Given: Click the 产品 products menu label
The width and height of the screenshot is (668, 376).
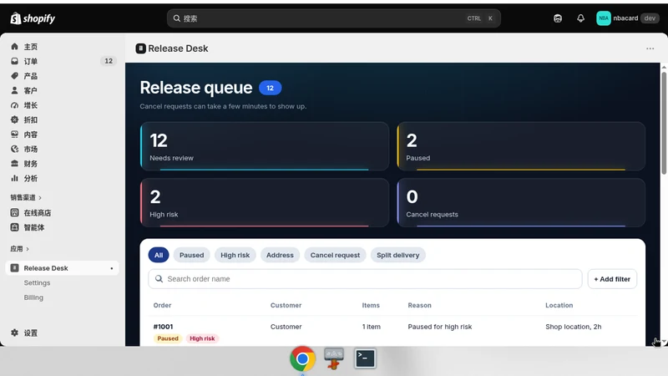Looking at the screenshot, I should (x=31, y=76).
